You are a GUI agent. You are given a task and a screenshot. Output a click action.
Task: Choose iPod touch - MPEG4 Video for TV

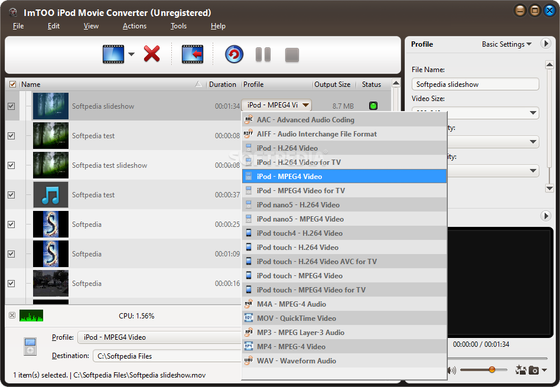344,290
